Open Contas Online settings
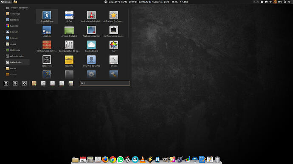 click(91, 46)
